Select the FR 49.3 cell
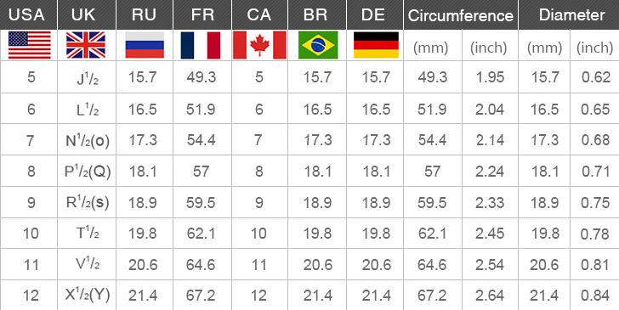 tap(202, 77)
